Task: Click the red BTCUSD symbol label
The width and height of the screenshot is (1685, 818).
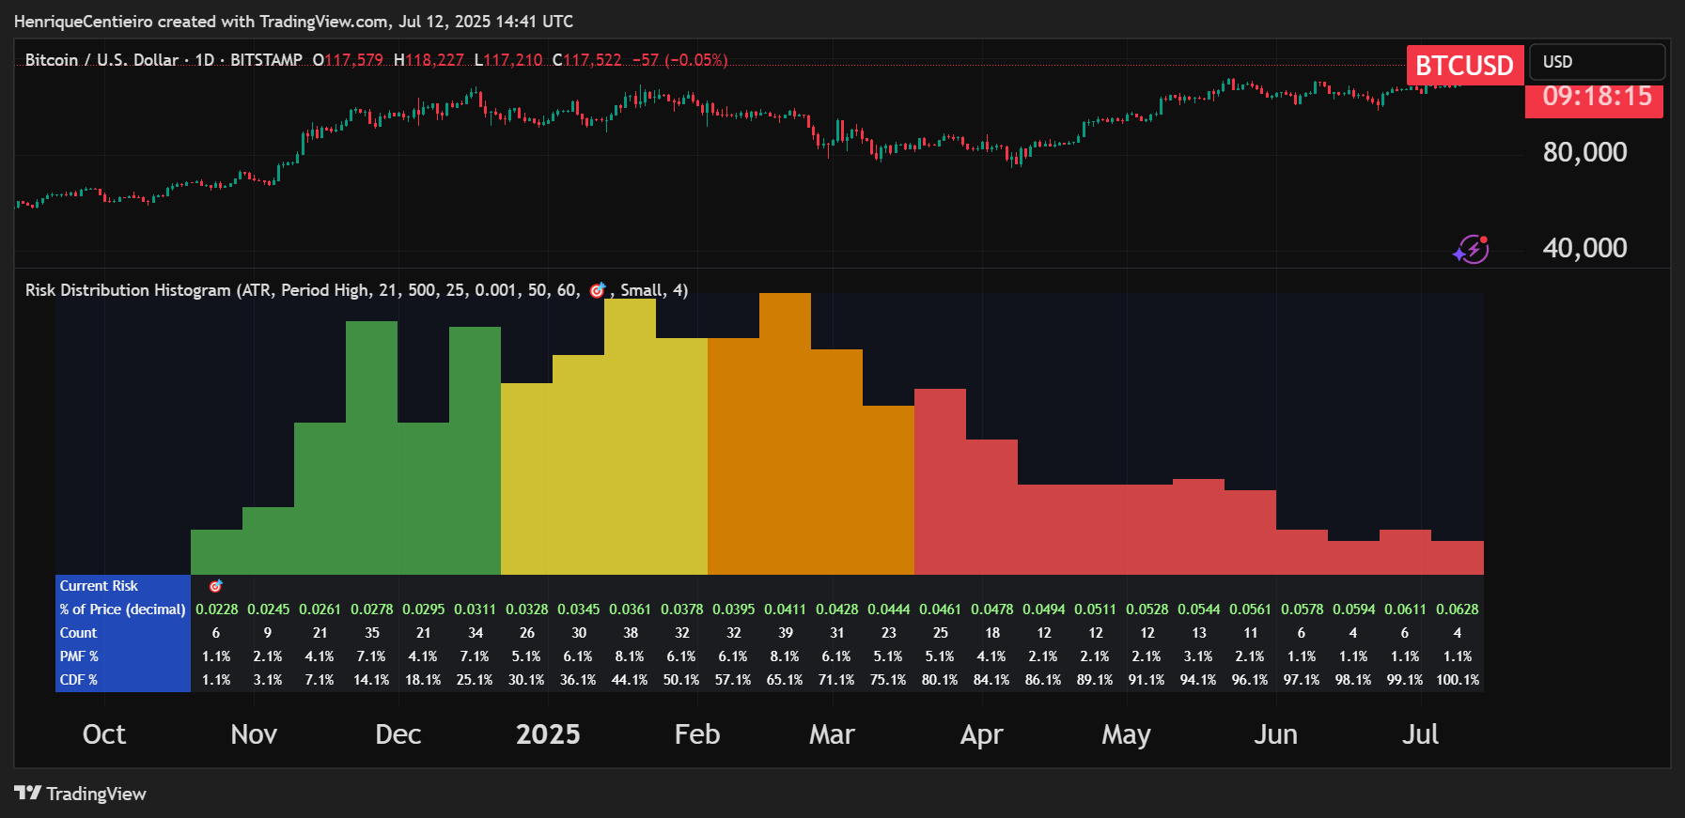Action: tap(1464, 65)
